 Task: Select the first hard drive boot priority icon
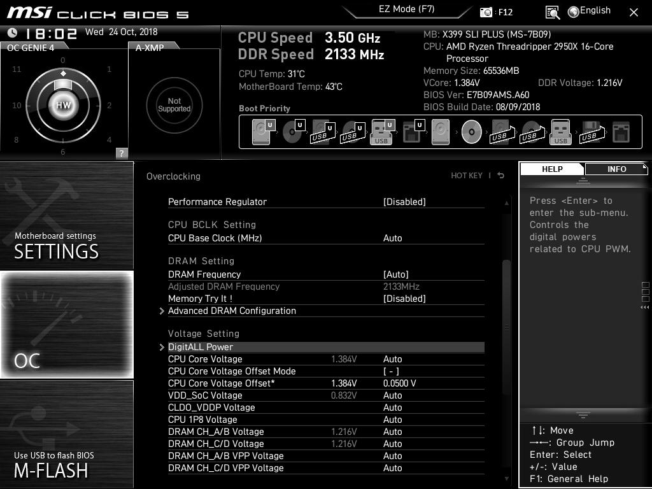click(x=260, y=131)
